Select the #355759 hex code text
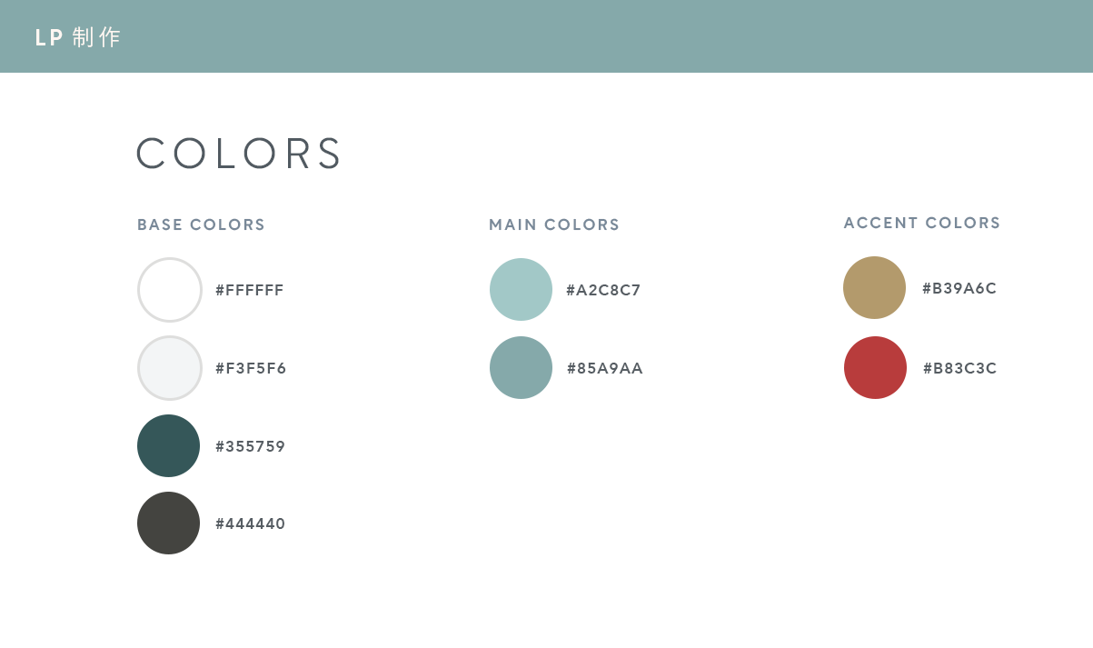The image size is (1093, 648). coord(251,446)
